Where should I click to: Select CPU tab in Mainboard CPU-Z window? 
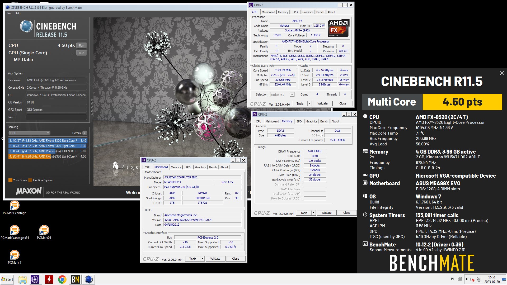[x=148, y=167]
